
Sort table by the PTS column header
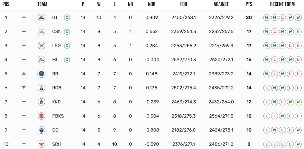tap(249, 4)
